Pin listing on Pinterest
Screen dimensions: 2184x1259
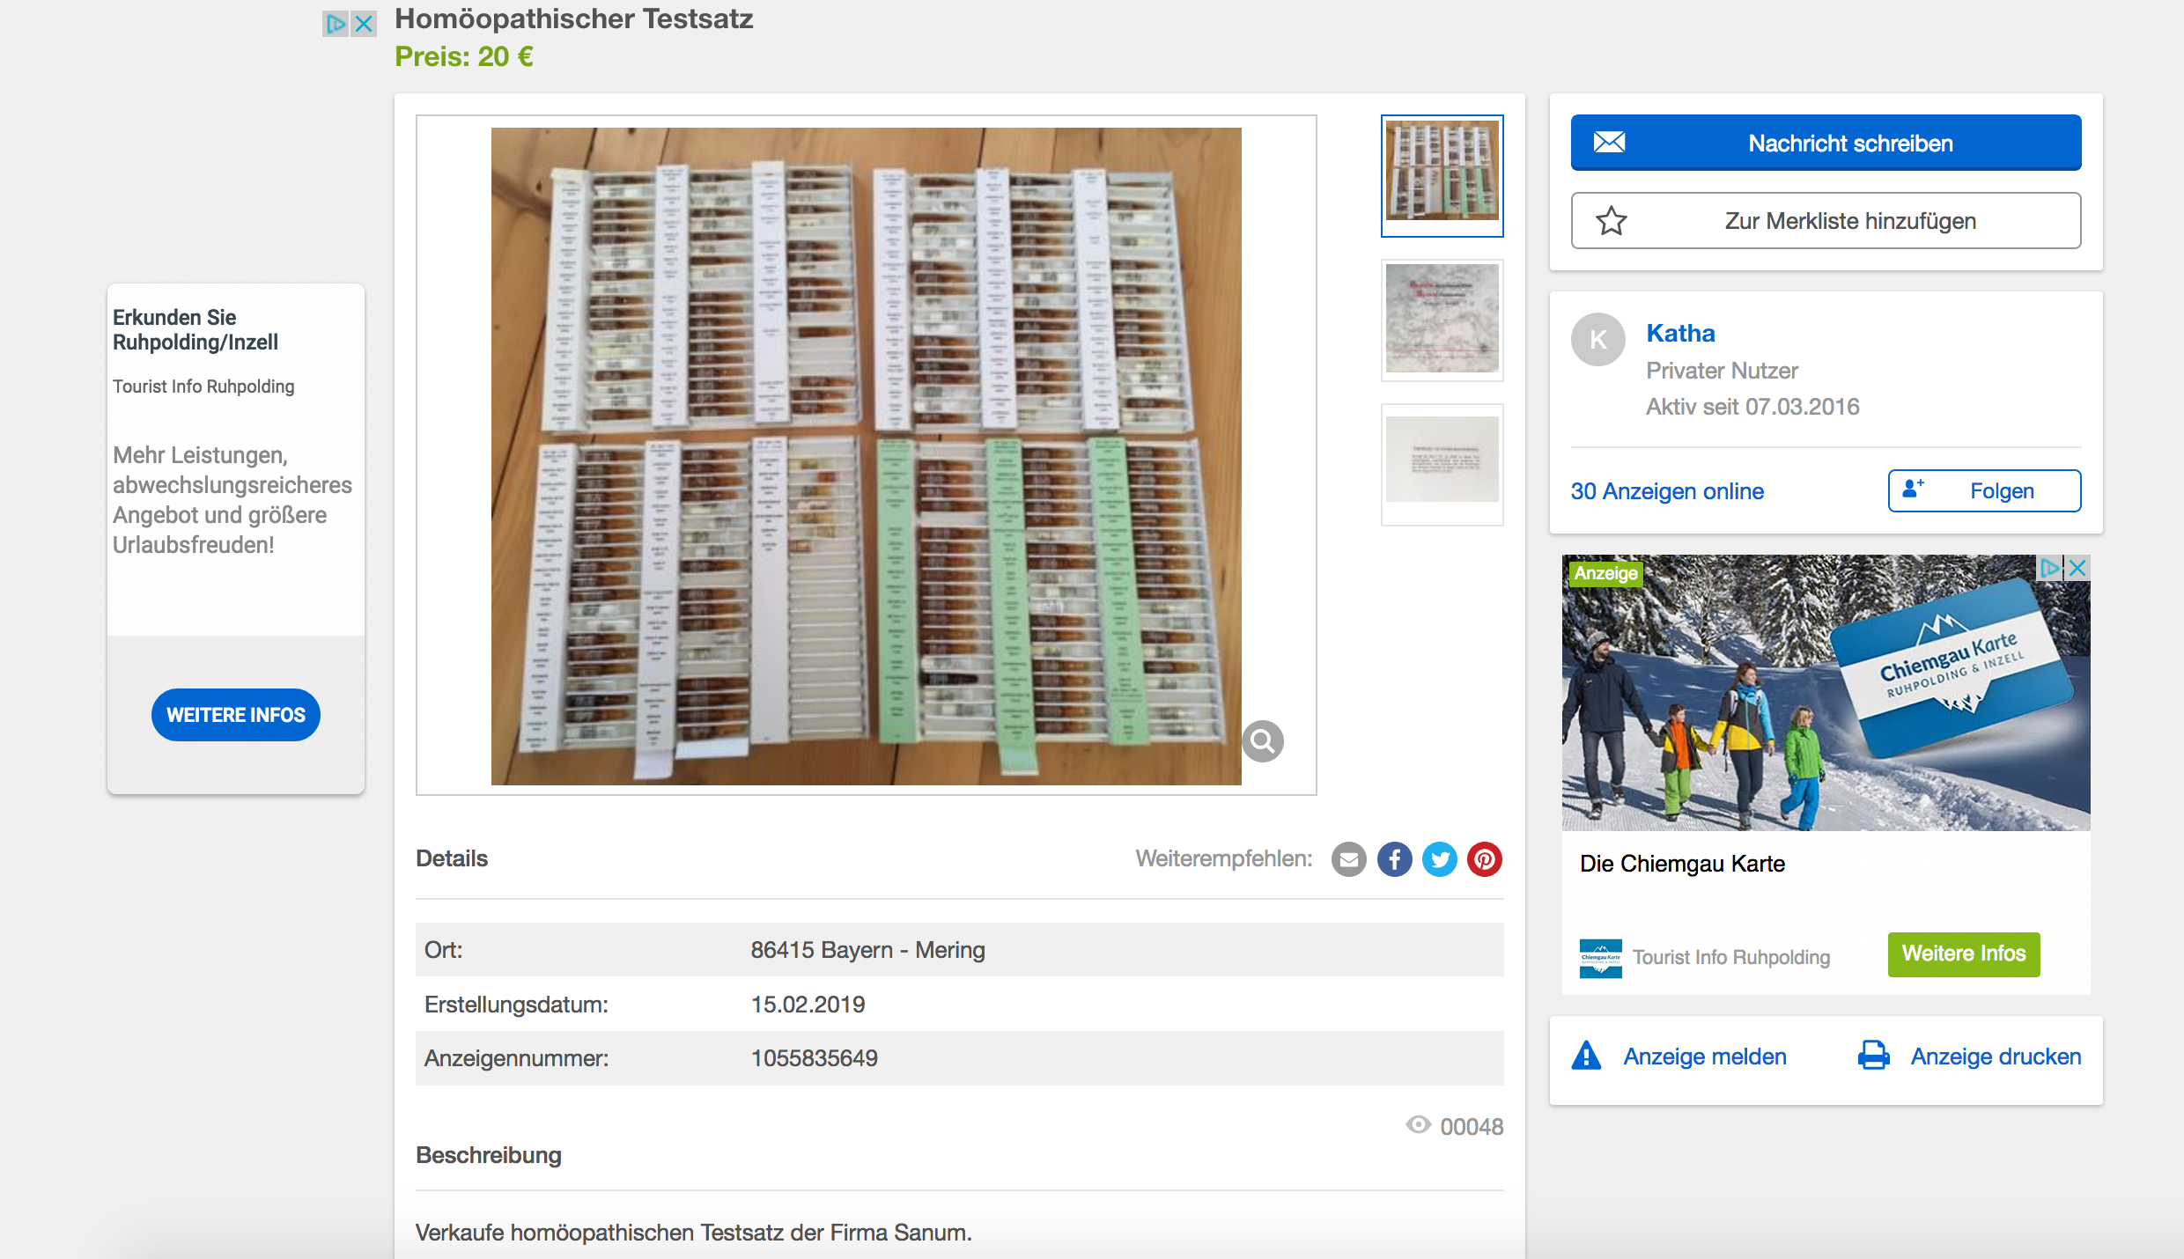[x=1485, y=859]
